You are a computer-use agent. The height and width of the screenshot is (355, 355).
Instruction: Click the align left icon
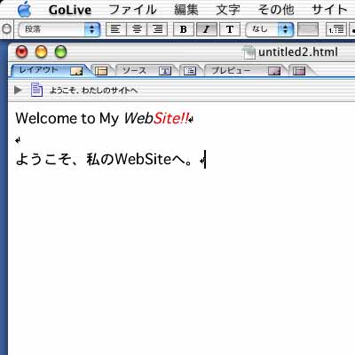pyautogui.click(x=115, y=29)
